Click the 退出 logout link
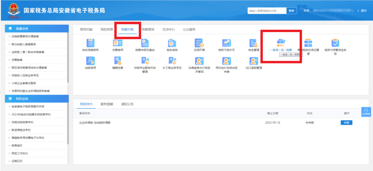 [x=364, y=11]
